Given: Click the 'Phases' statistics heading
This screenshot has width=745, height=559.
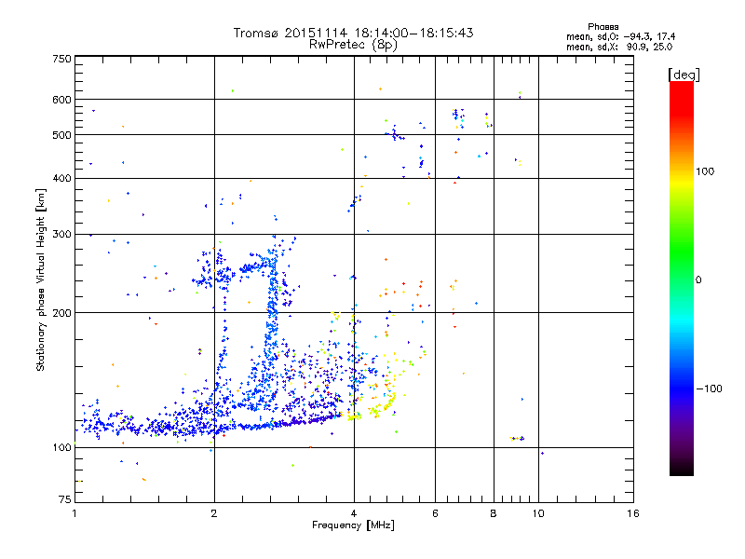Looking at the screenshot, I should [x=603, y=27].
